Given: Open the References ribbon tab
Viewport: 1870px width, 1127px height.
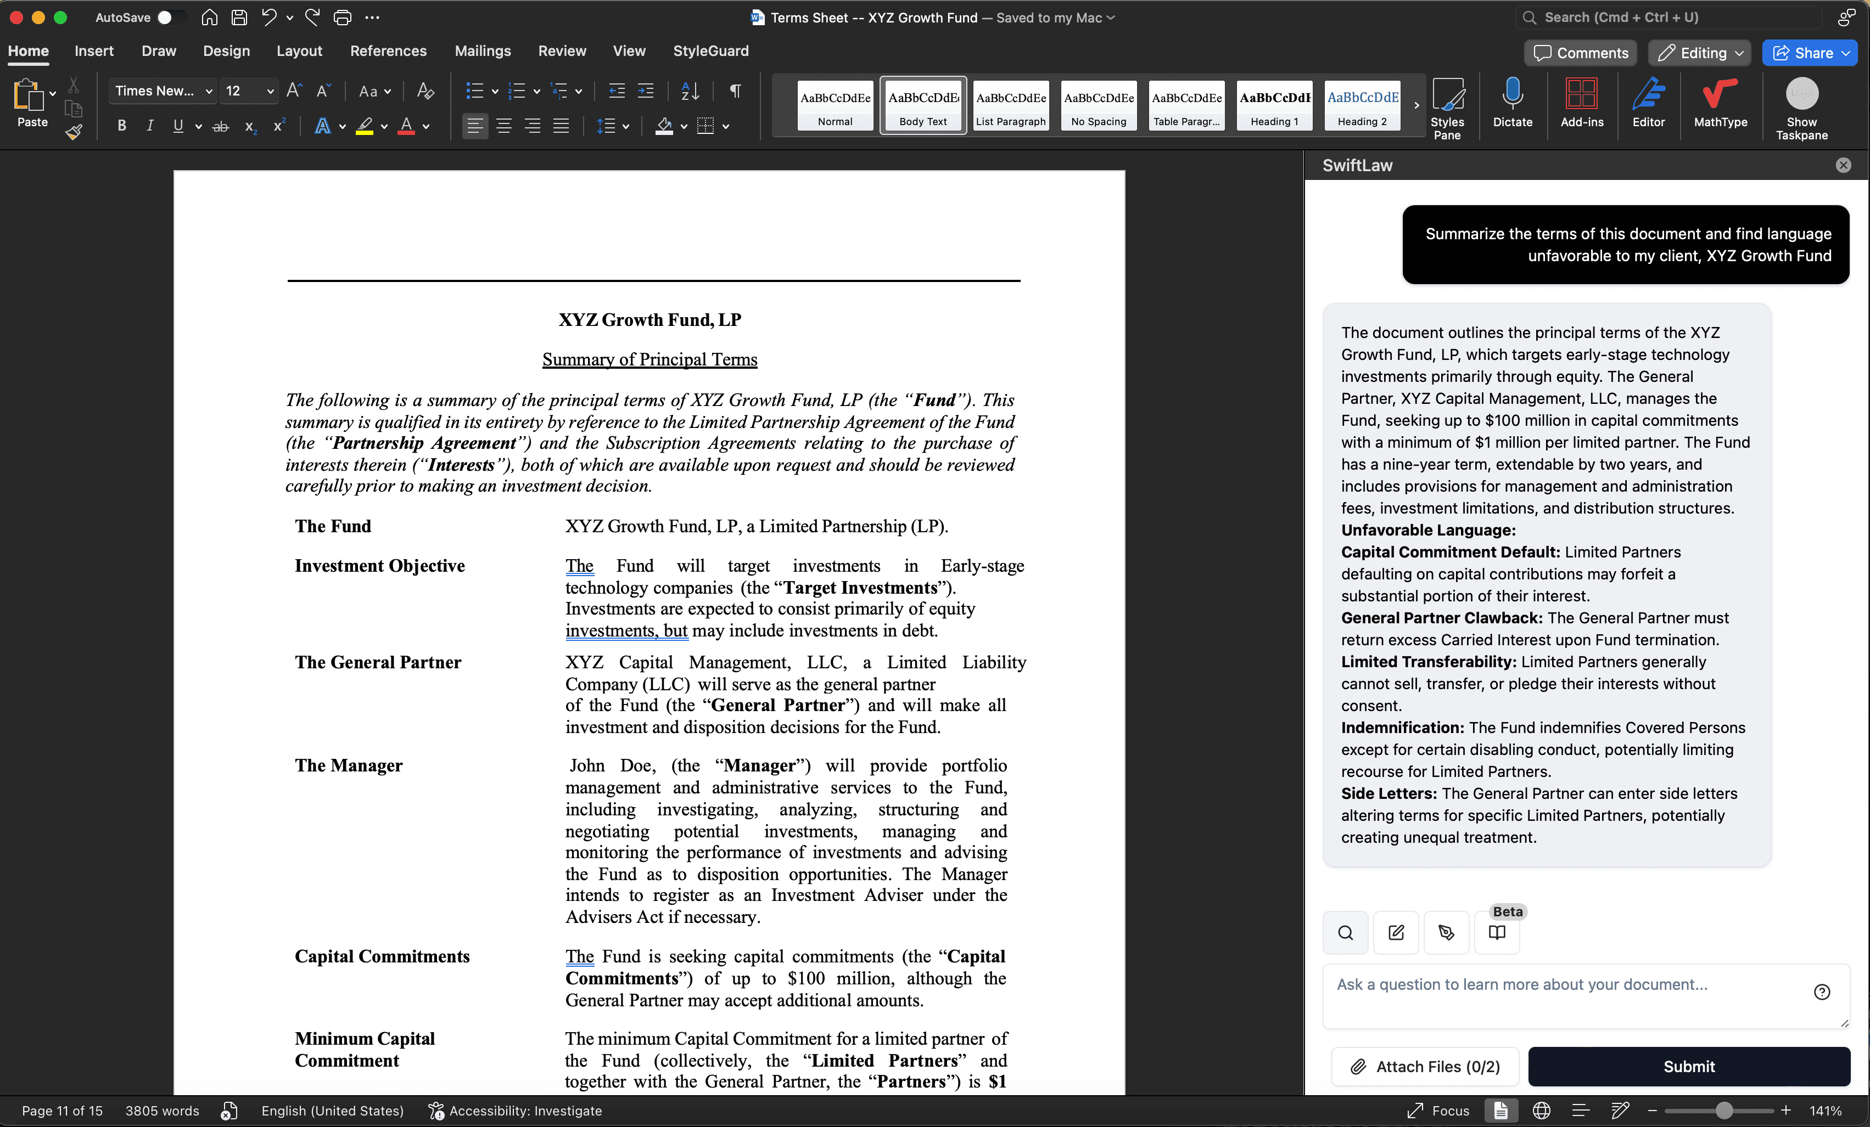Looking at the screenshot, I should [388, 51].
